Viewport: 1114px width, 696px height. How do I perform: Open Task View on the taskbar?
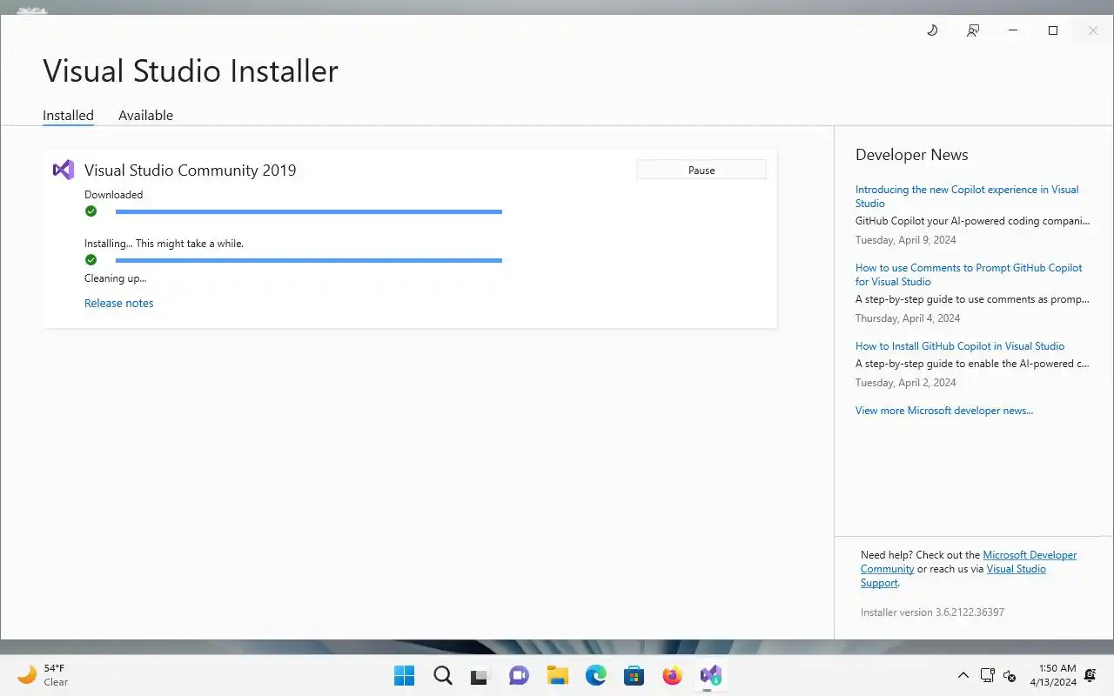pos(480,675)
